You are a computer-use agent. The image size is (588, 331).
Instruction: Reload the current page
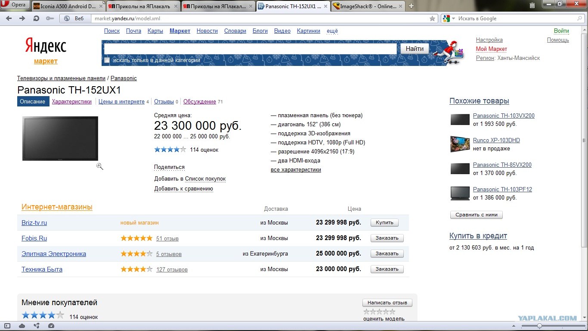click(x=36, y=19)
